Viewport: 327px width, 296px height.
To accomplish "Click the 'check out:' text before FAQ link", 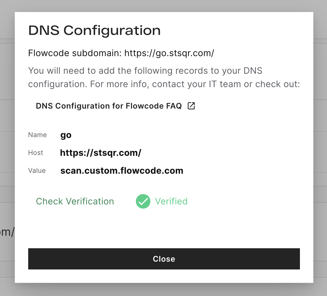I will [x=278, y=84].
